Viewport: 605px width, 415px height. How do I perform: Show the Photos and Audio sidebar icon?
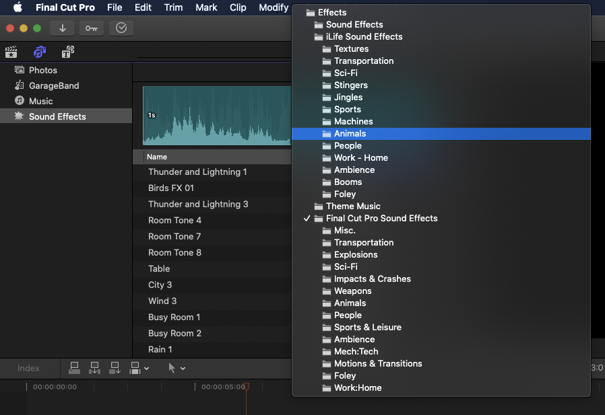(40, 52)
